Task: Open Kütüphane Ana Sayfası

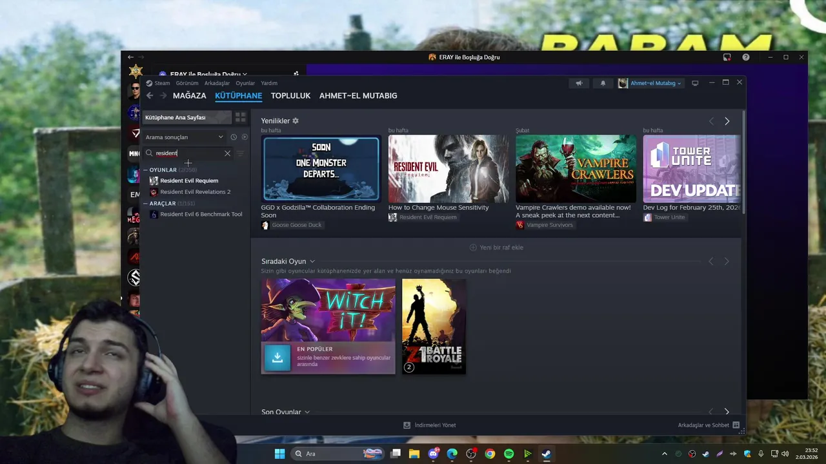Action: 186,117
